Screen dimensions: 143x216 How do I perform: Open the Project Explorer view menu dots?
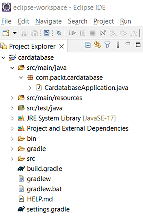pos(118,45)
